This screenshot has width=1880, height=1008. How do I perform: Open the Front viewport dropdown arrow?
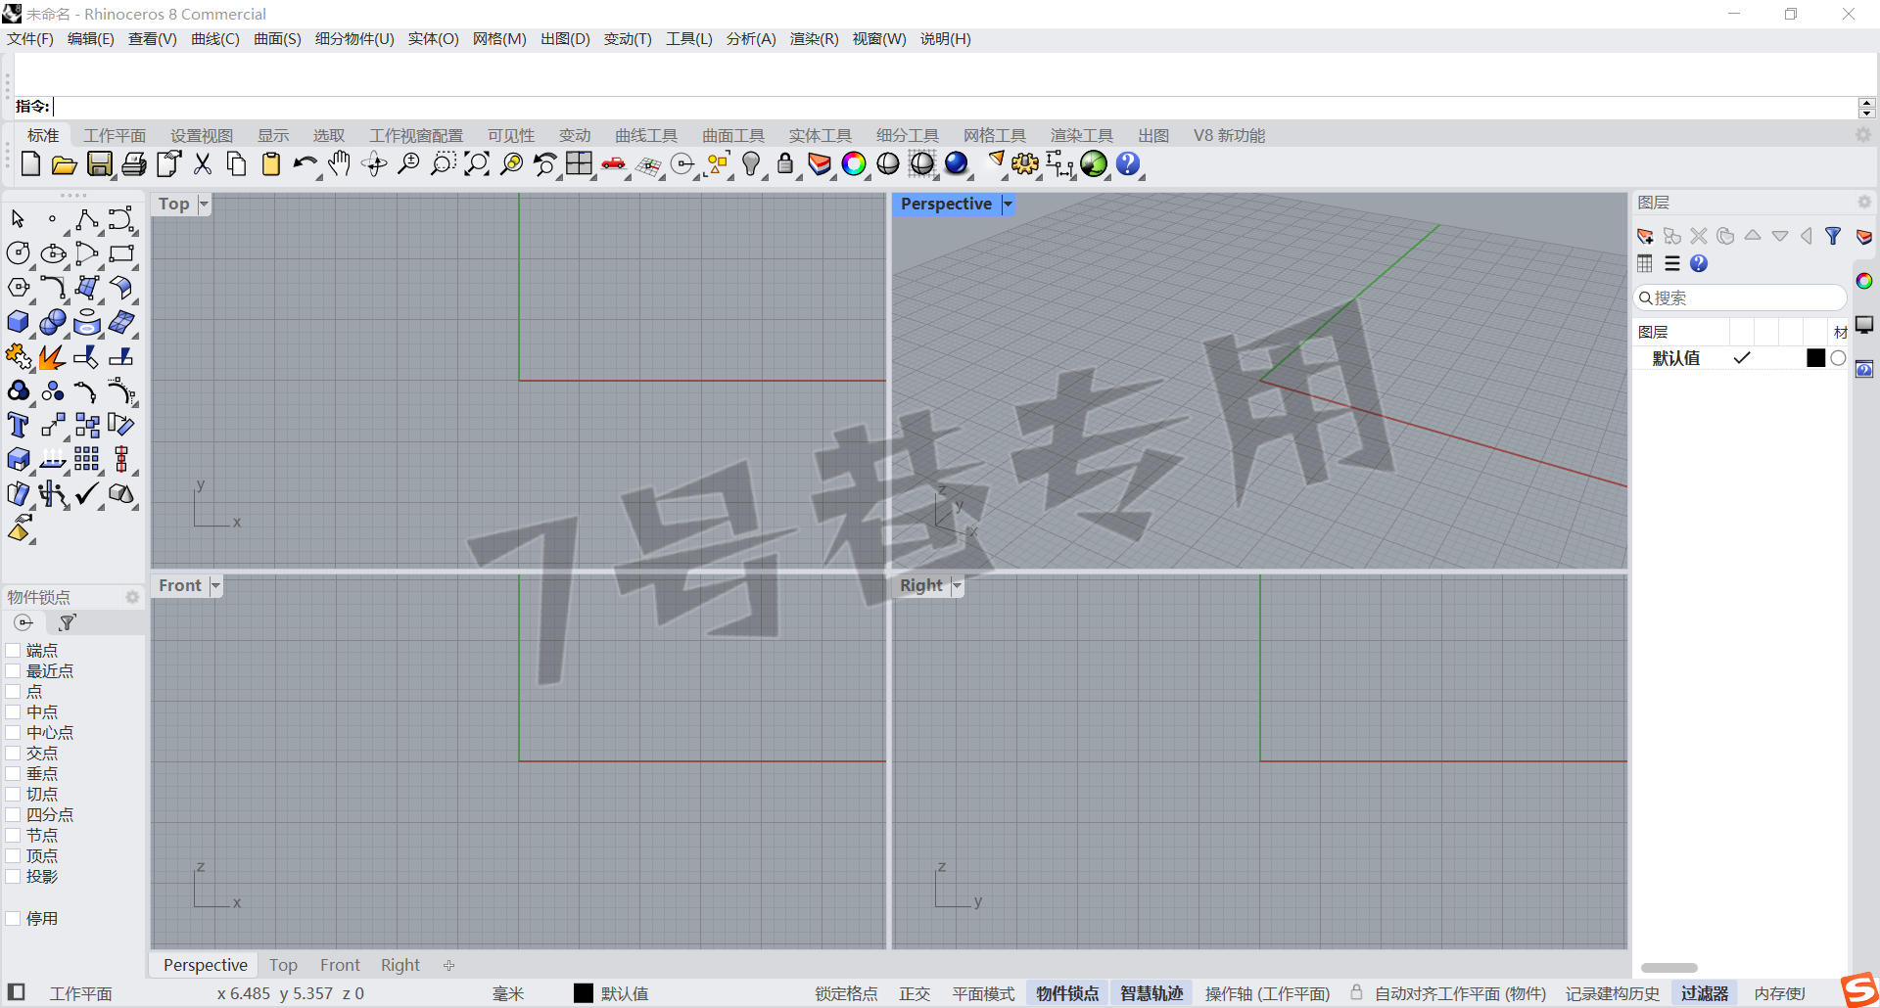[x=215, y=585]
